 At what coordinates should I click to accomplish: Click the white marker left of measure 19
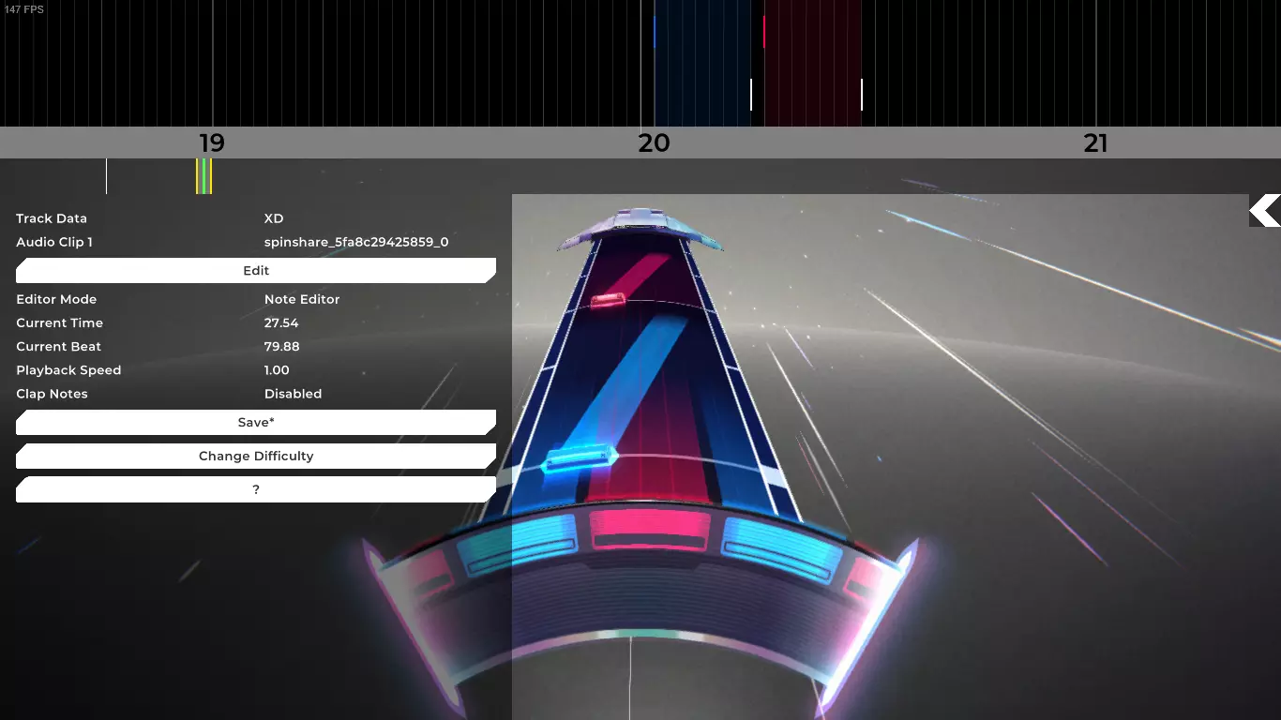(x=106, y=176)
